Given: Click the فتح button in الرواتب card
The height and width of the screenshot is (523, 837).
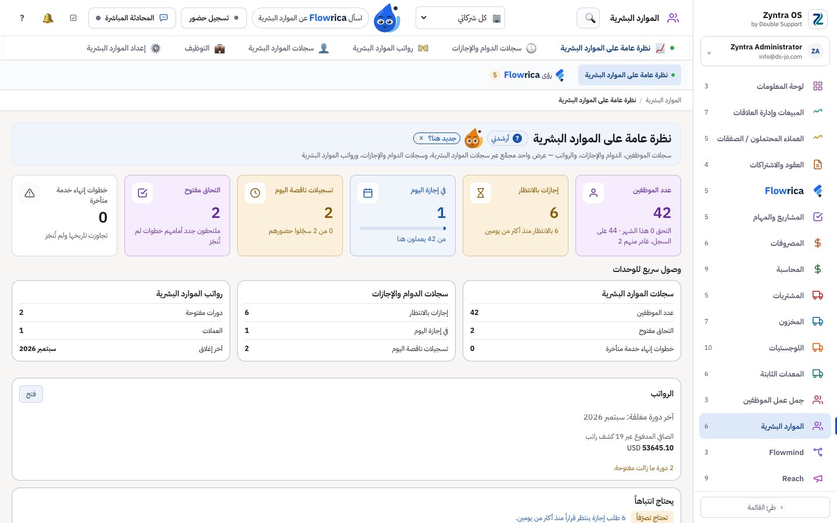Looking at the screenshot, I should coord(31,394).
